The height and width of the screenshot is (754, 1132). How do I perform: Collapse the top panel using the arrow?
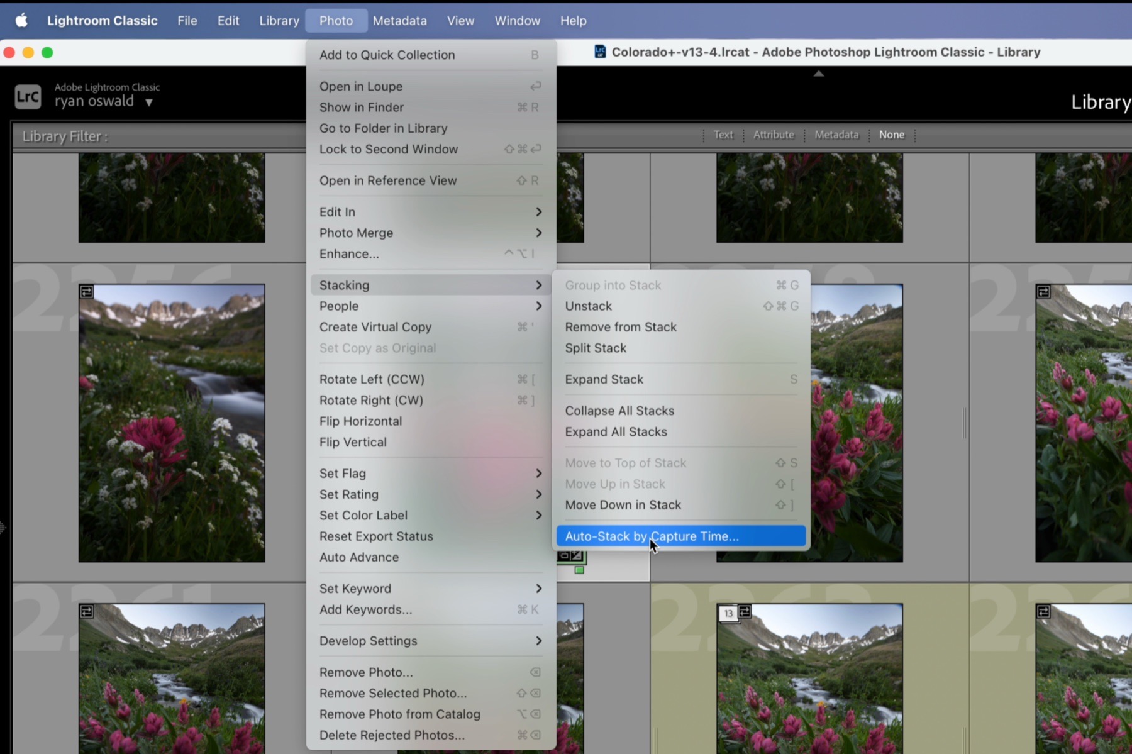click(818, 74)
